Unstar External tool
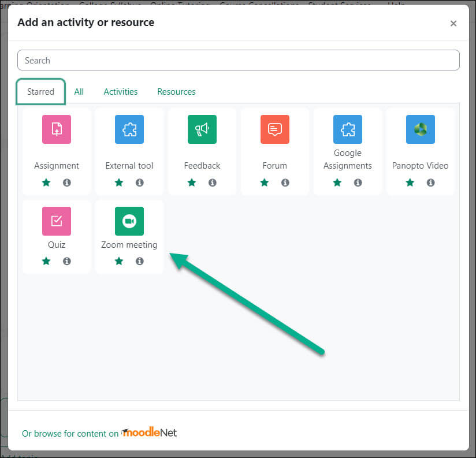This screenshot has height=458, width=476. [119, 183]
